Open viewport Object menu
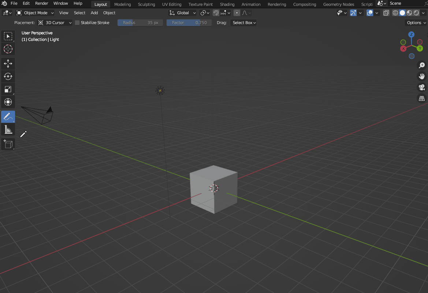This screenshot has height=293, width=428. [109, 13]
